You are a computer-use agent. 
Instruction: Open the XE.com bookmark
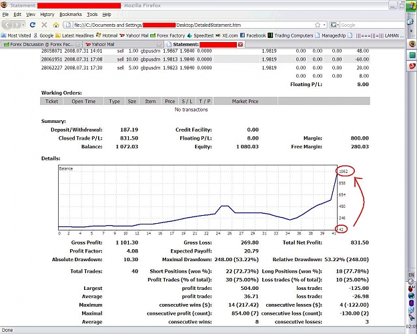point(227,35)
